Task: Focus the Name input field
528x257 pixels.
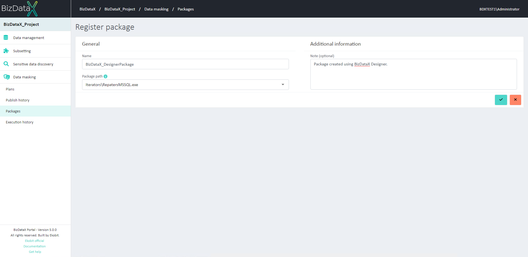Action: [x=185, y=64]
